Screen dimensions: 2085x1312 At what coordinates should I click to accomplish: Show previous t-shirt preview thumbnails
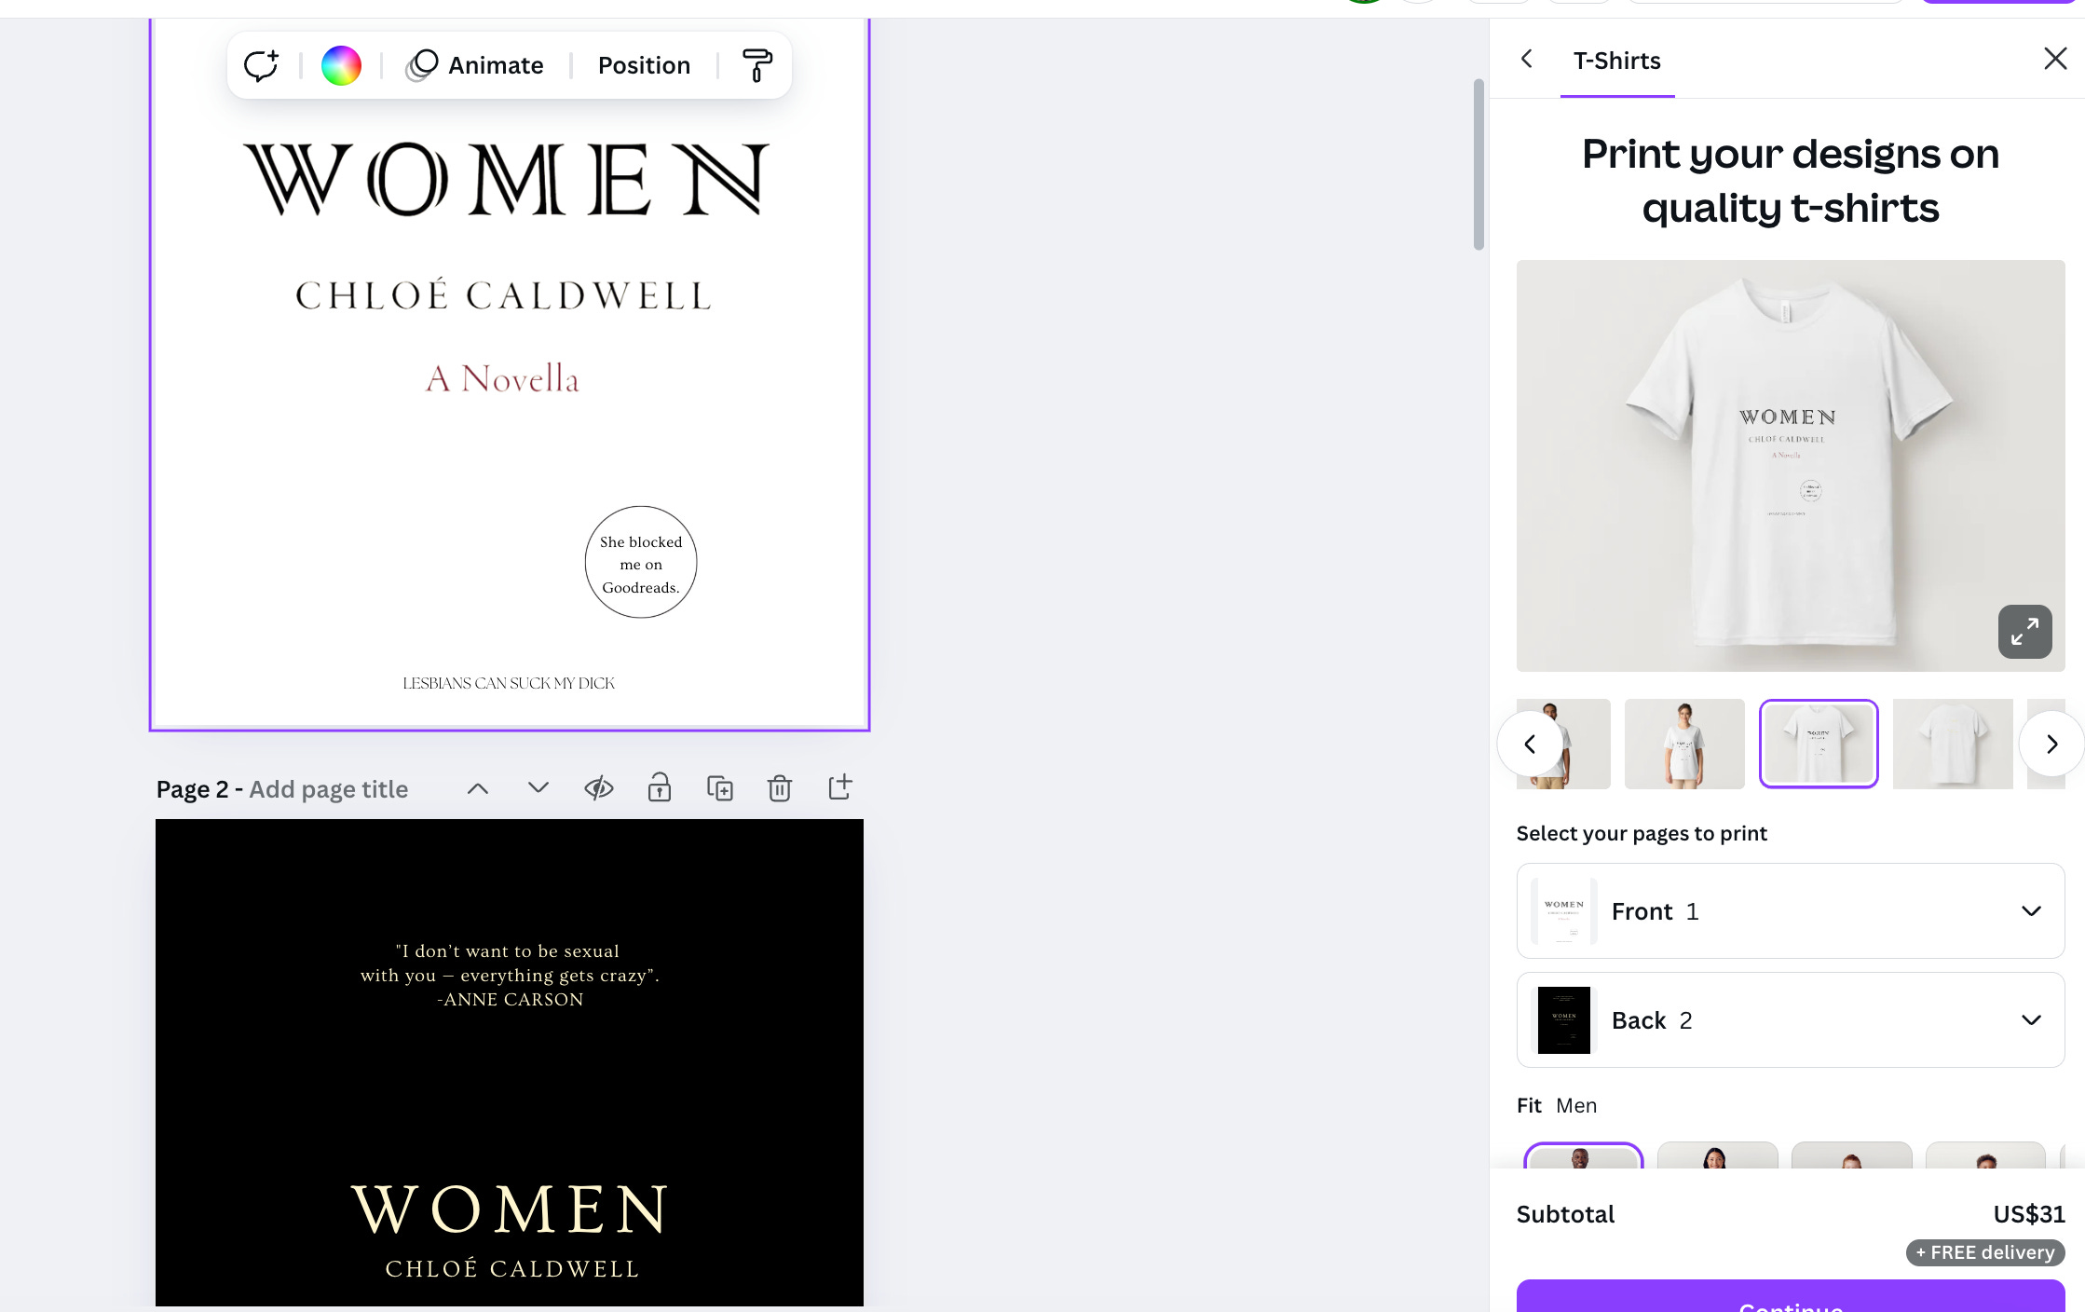click(x=1530, y=744)
